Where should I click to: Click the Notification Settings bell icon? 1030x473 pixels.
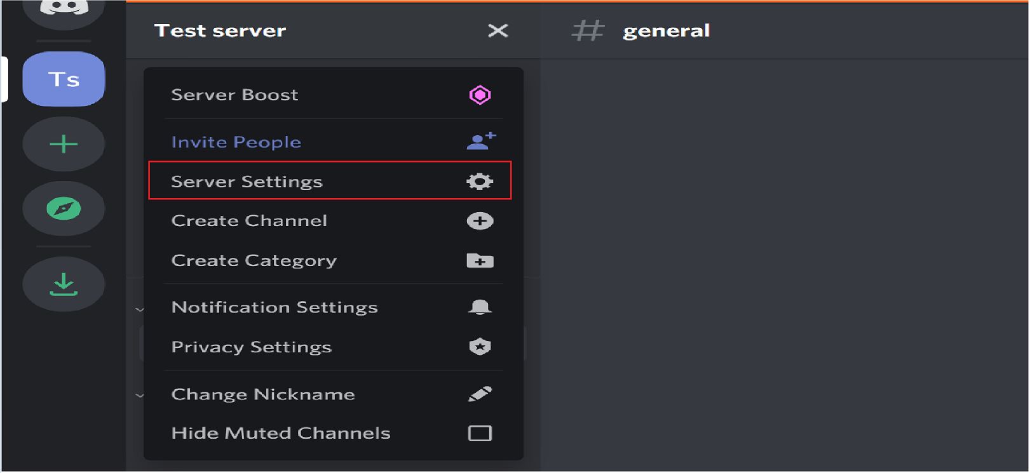click(x=480, y=307)
